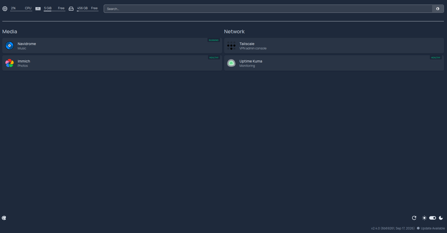Click the memory RAM icon

pyautogui.click(x=38, y=9)
